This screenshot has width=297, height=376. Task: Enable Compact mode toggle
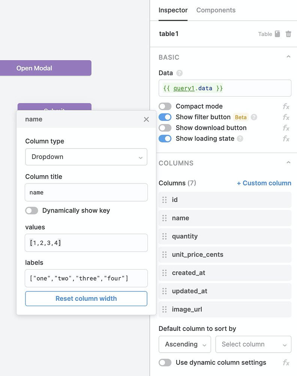165,106
